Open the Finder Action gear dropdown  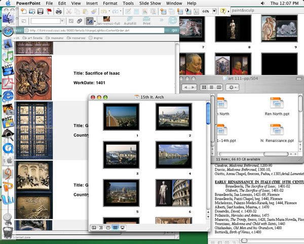coord(233,87)
